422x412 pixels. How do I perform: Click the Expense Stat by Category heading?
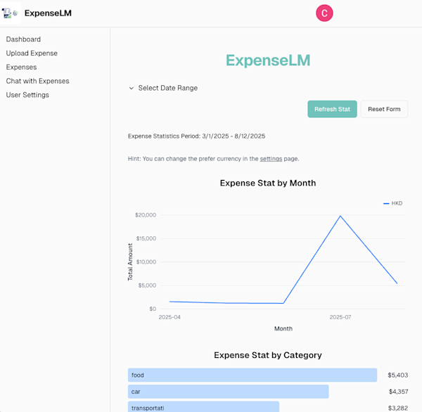tap(268, 355)
